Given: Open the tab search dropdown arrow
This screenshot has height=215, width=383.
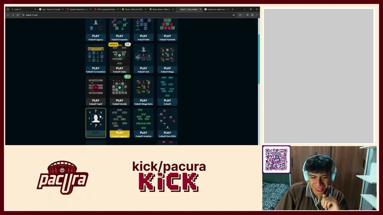Looking at the screenshot, I should [x=8, y=9].
